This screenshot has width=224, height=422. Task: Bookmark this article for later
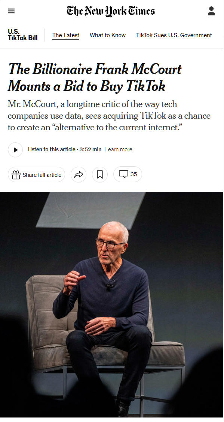tap(100, 175)
